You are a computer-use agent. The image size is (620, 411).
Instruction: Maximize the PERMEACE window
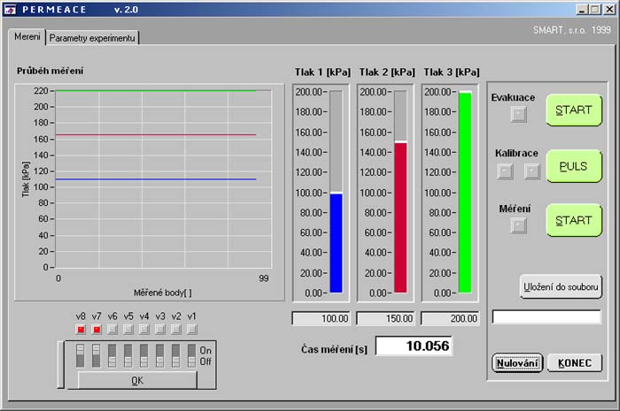click(x=594, y=9)
